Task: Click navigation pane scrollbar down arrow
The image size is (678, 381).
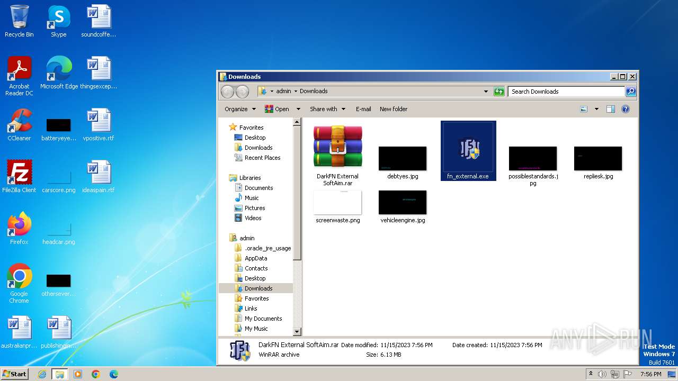Action: tap(297, 332)
